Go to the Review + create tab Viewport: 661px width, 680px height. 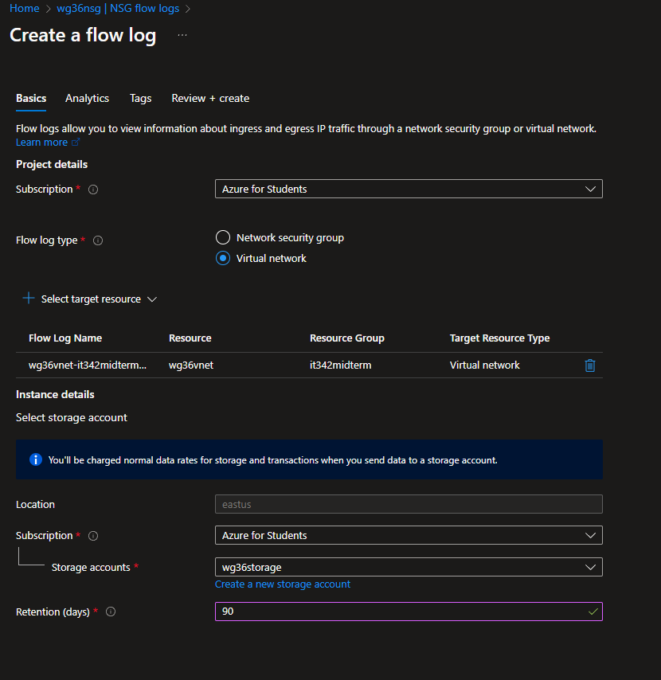(210, 98)
